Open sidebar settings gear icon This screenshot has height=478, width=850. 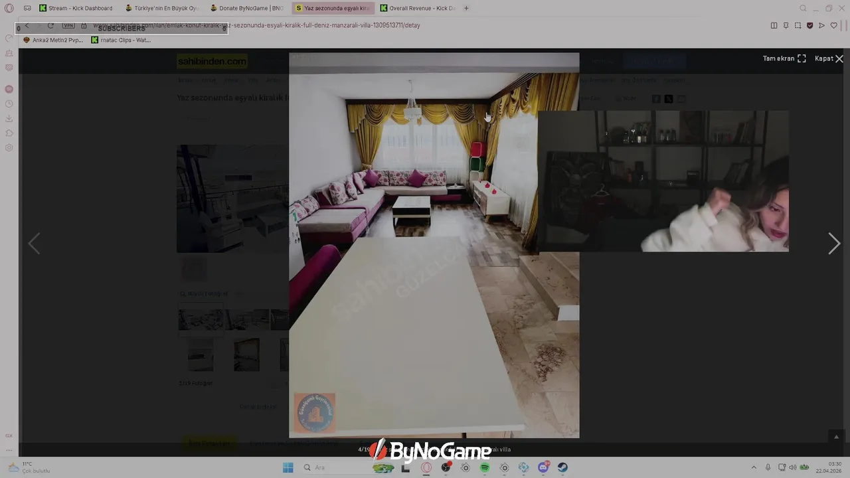pyautogui.click(x=9, y=147)
